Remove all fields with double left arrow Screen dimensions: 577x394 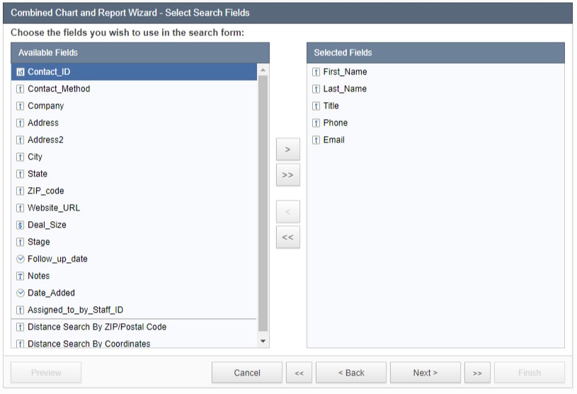point(287,237)
